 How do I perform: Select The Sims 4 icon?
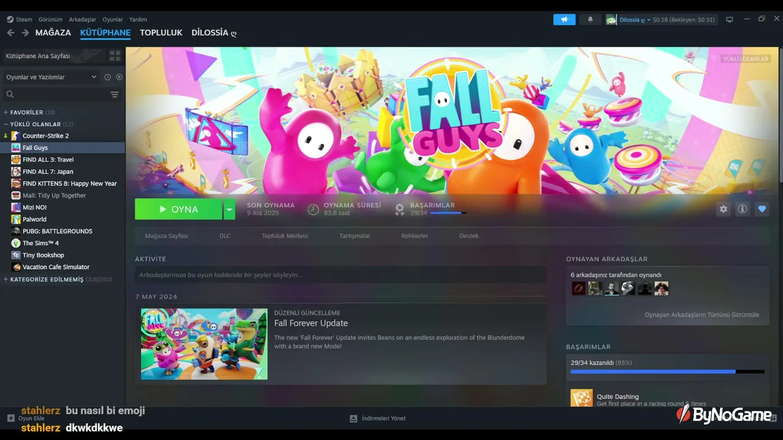[x=16, y=243]
